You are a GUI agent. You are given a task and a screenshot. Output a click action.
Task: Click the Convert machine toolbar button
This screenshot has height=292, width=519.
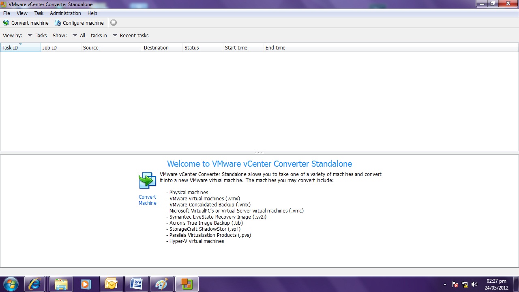pyautogui.click(x=26, y=23)
